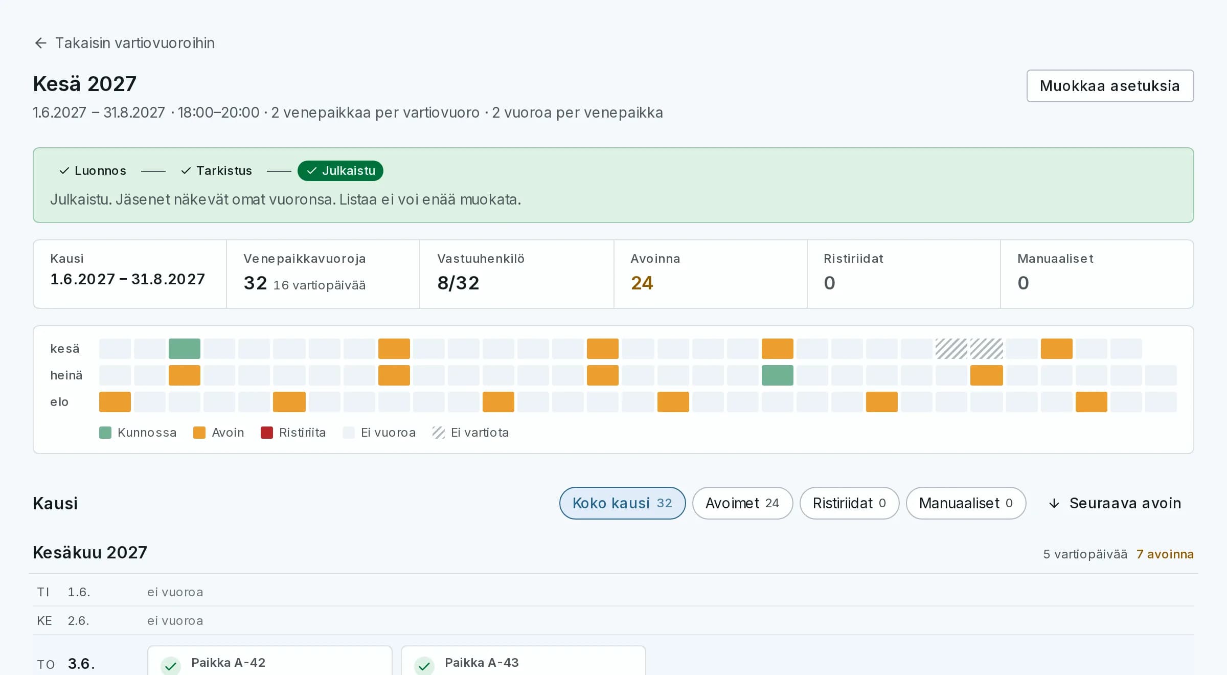Select the TI 1.6. ei vuoroa row
The height and width of the screenshot is (675, 1227).
click(613, 592)
